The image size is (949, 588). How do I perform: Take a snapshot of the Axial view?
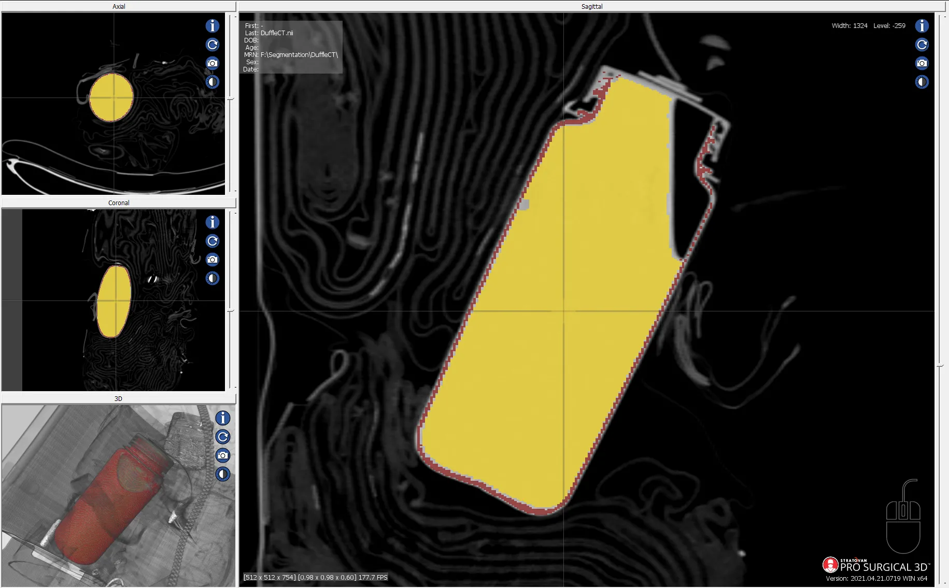[x=213, y=63]
